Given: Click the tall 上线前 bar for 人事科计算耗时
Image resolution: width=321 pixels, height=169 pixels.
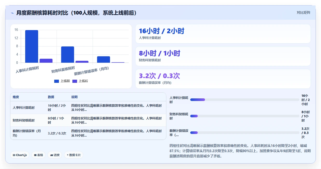Looking at the screenshot, I should pos(32,46).
